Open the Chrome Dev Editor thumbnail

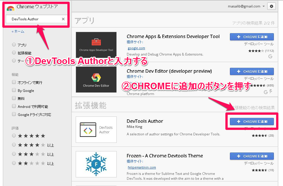click(x=96, y=79)
